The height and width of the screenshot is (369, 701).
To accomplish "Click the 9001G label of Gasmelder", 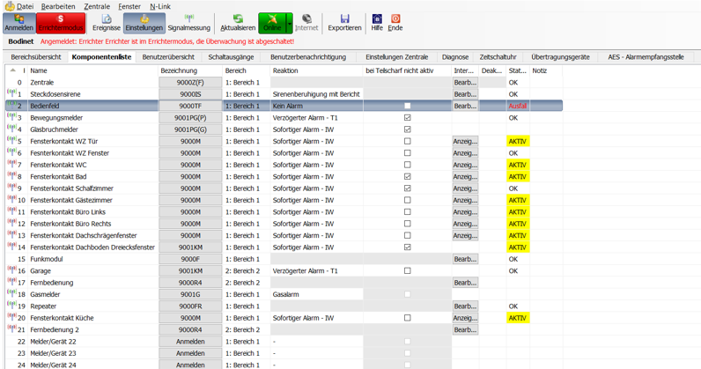I will 190,294.
